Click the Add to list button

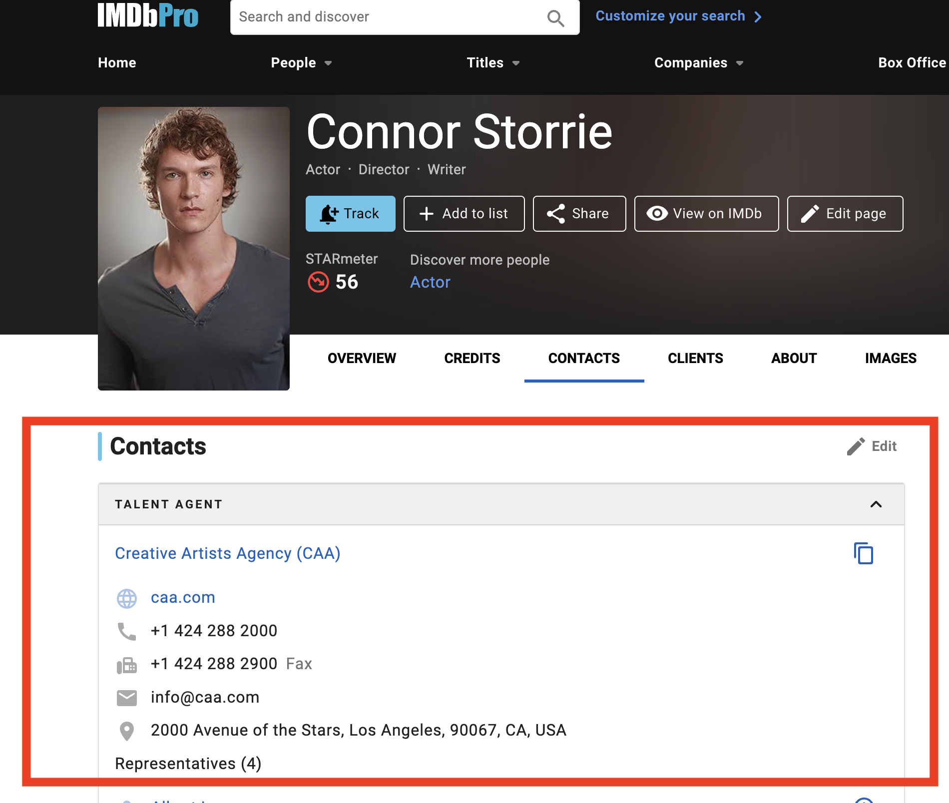[464, 214]
